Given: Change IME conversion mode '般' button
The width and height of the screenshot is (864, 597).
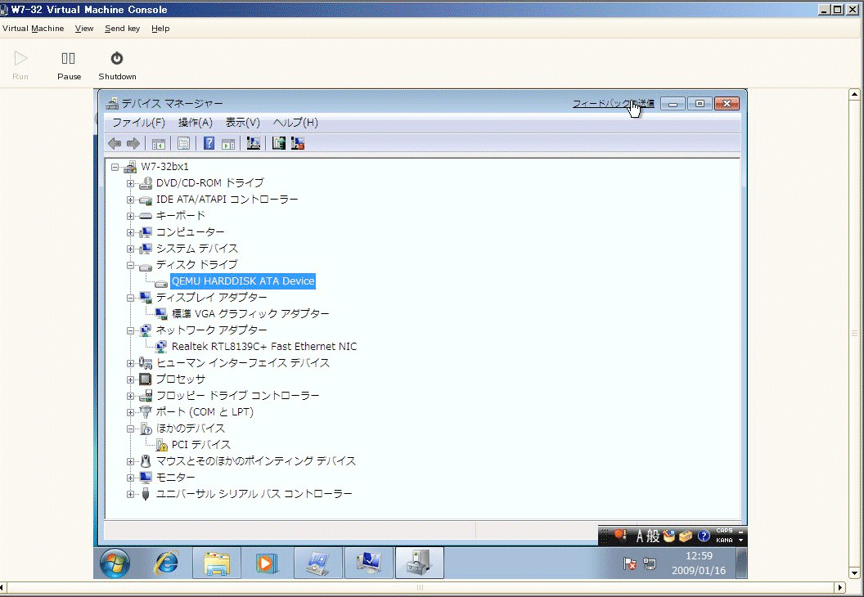Looking at the screenshot, I should pyautogui.click(x=654, y=536).
